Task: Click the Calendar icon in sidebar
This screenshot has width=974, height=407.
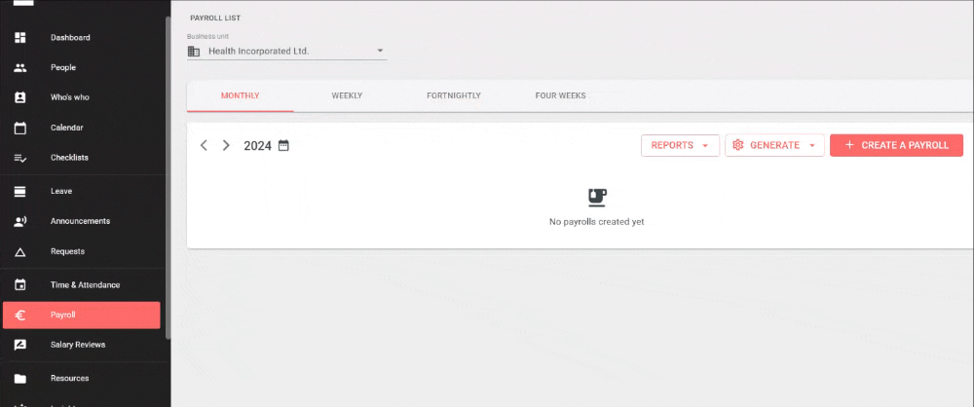Action: [19, 128]
